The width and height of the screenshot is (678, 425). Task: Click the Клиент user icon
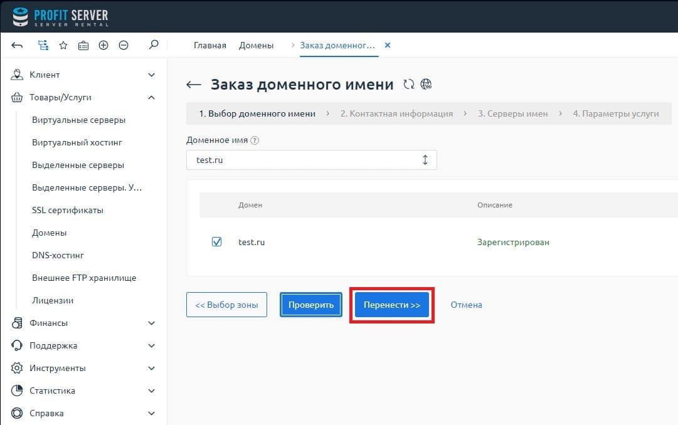point(16,75)
